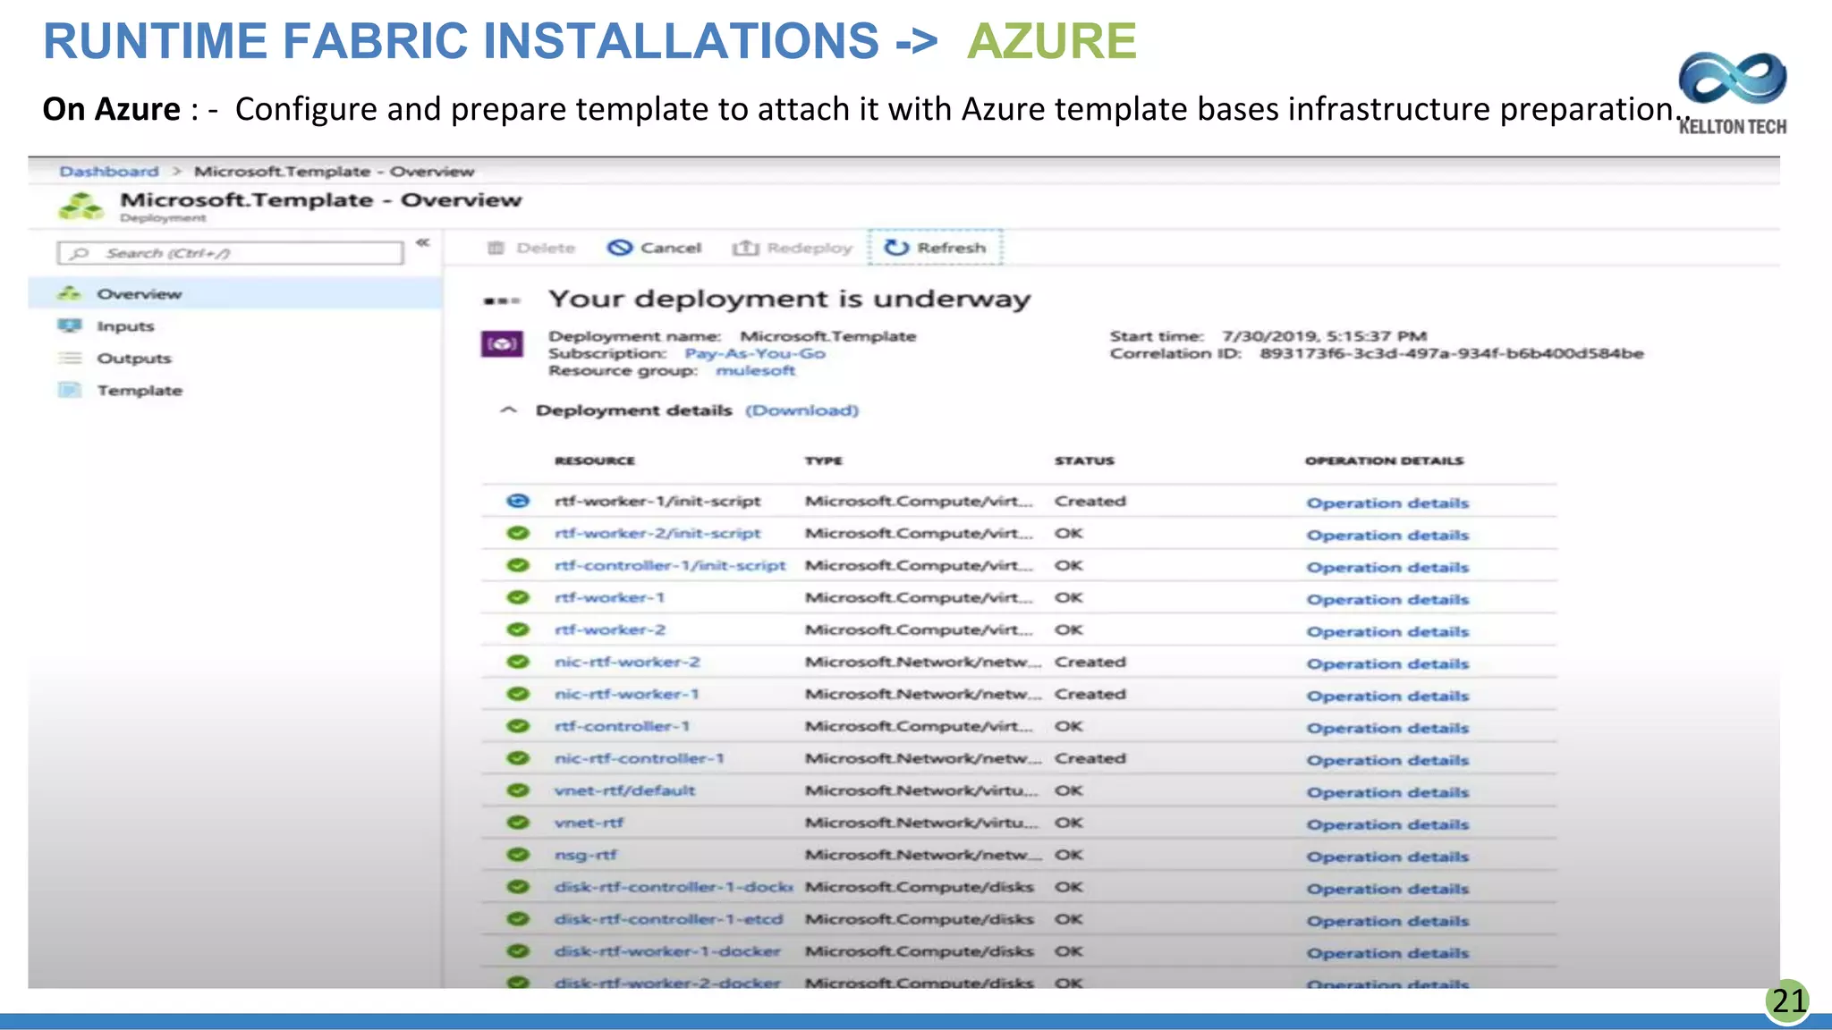Image resolution: width=1832 pixels, height=1030 pixels.
Task: Open the disk-rtf-worker-1-docker resource link
Action: click(667, 951)
